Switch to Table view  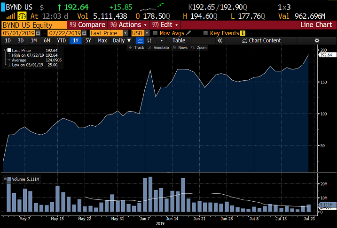tap(179, 40)
